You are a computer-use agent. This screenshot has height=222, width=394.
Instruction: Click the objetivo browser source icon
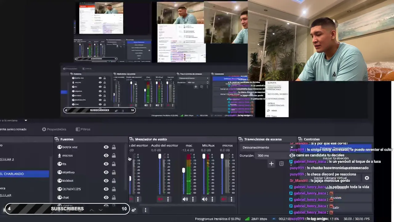pyautogui.click(x=59, y=172)
